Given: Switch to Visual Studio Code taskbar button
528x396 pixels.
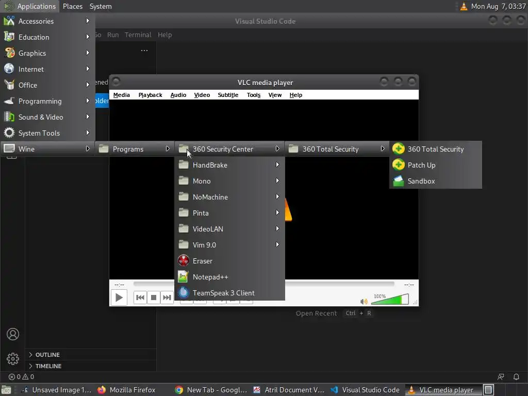Looking at the screenshot, I should 366,390.
